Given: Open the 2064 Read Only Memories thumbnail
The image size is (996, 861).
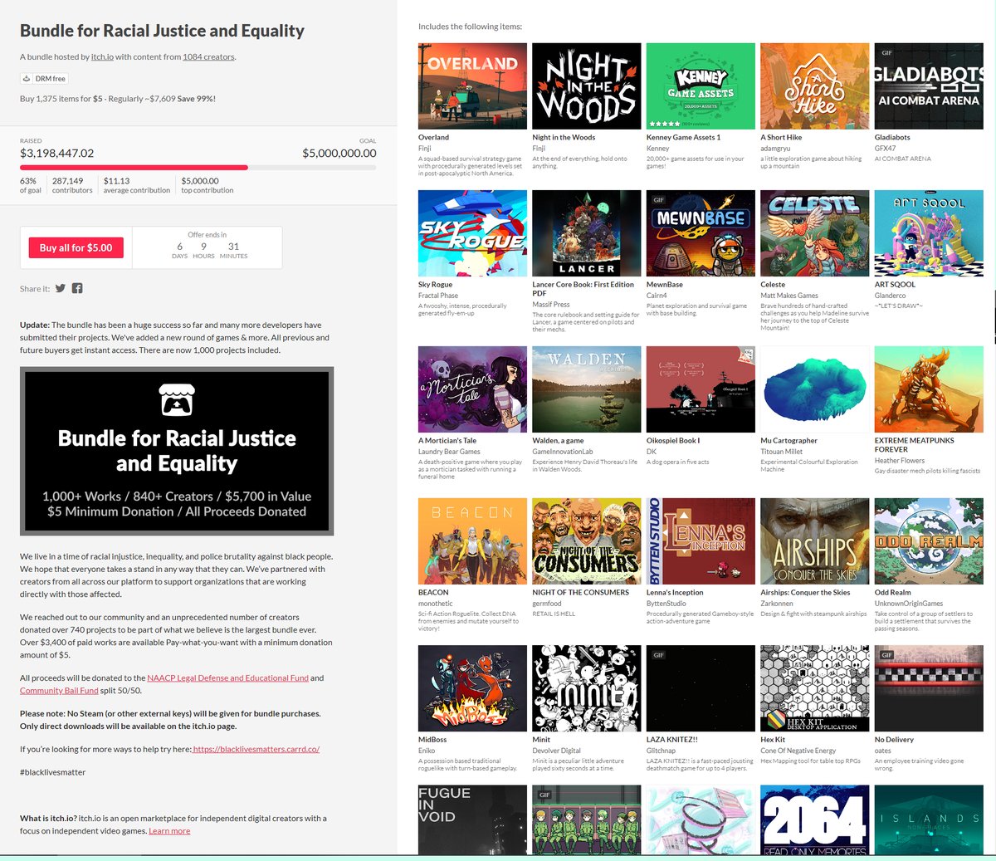Looking at the screenshot, I should [x=814, y=820].
